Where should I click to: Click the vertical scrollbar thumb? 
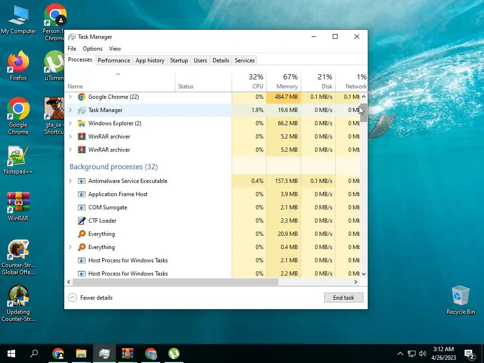(x=363, y=112)
